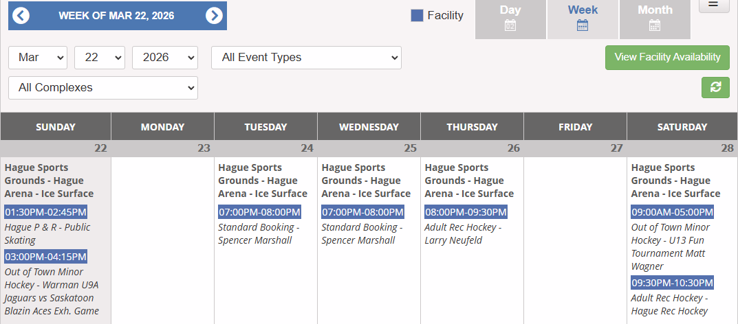Open the month dropdown showing Mar
The image size is (738, 324).
(x=38, y=58)
